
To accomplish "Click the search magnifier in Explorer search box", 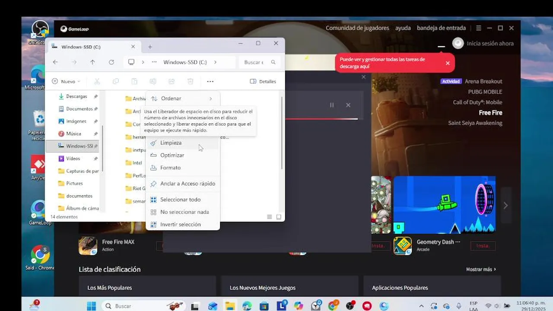I will [273, 62].
